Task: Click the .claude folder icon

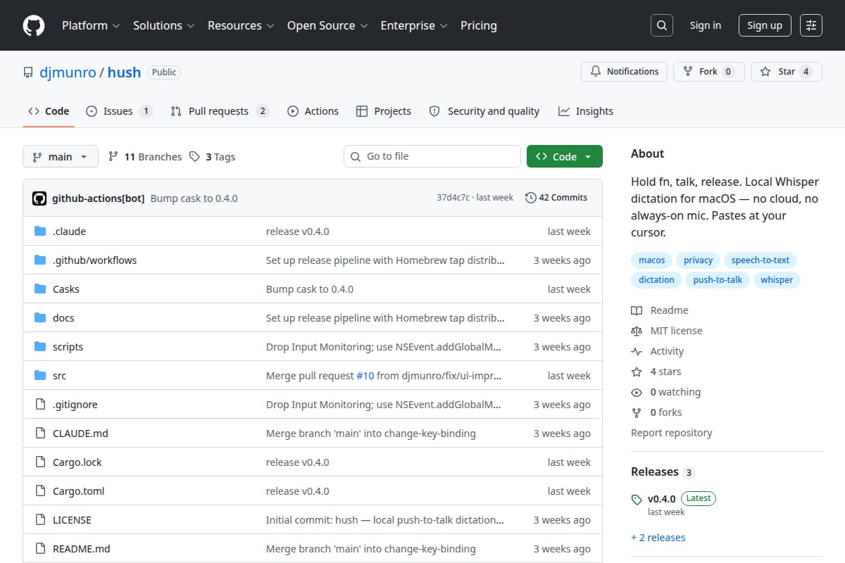Action: 40,232
